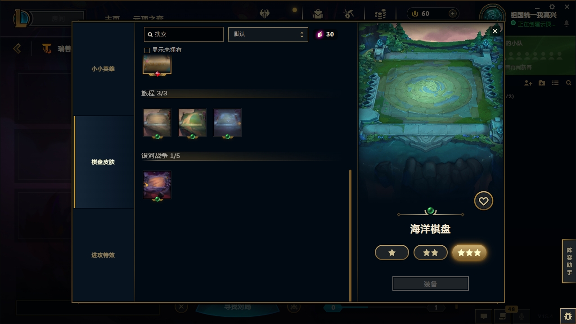Select the one-star board variant
The image size is (576, 324).
coord(392,253)
